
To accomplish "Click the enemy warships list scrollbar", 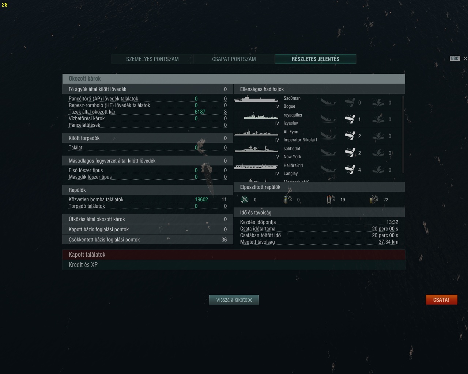I will coord(403,134).
